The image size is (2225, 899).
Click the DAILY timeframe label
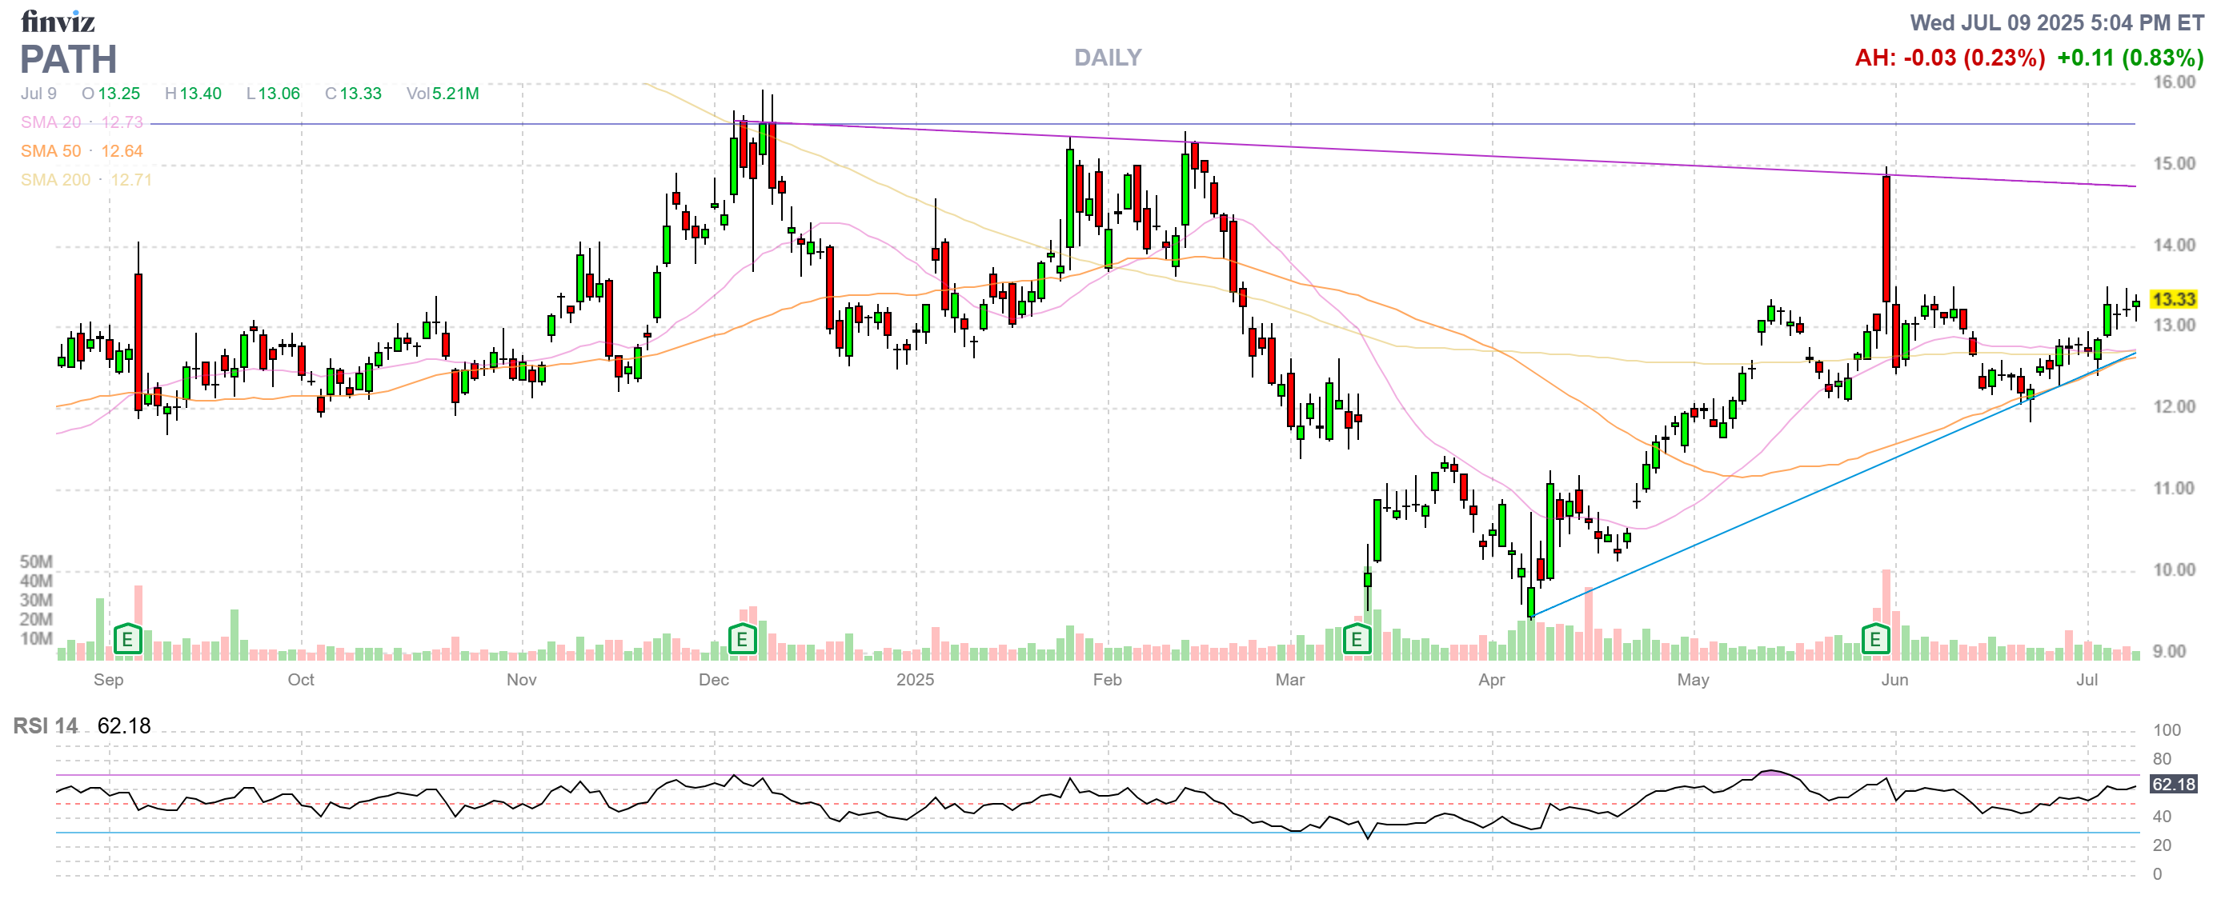pyautogui.click(x=1108, y=58)
